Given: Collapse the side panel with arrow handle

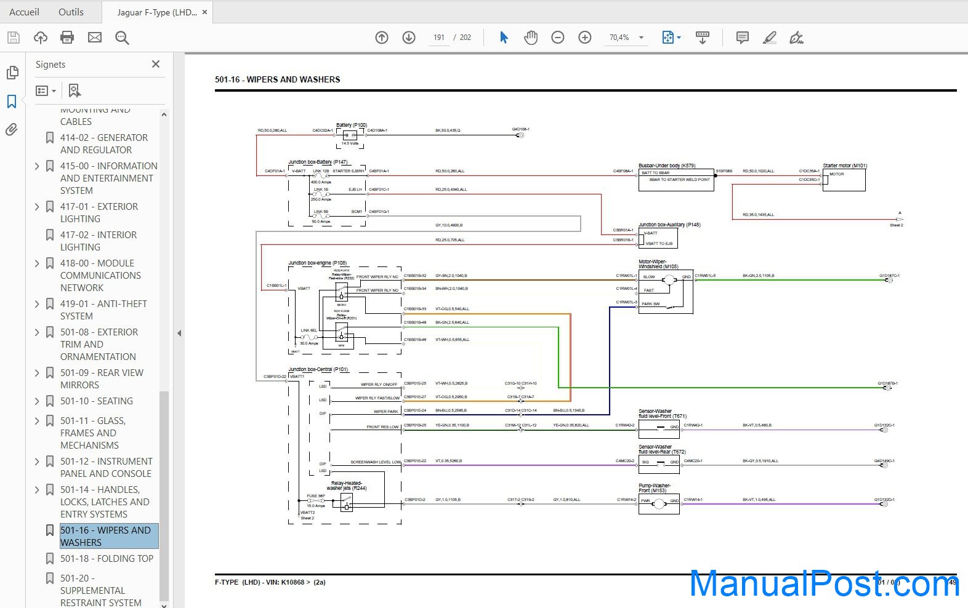Looking at the screenshot, I should click(179, 334).
